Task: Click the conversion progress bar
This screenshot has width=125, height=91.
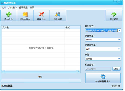Action: tap(41, 81)
